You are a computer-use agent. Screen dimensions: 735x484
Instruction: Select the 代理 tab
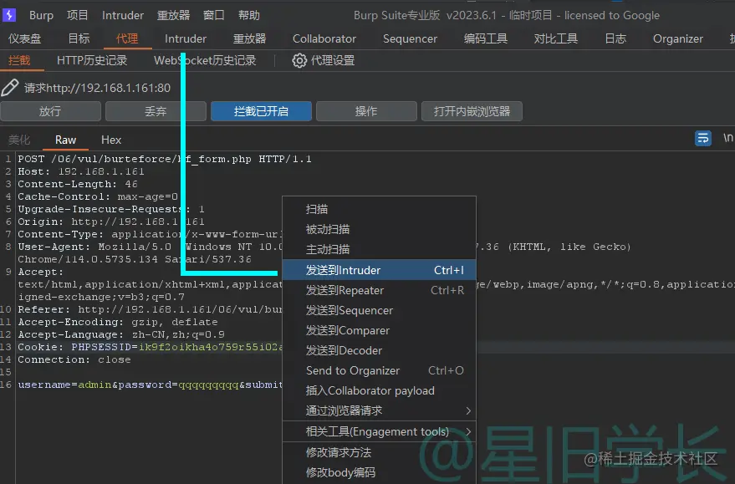point(127,38)
